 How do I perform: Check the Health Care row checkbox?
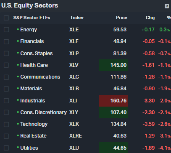click(6, 65)
